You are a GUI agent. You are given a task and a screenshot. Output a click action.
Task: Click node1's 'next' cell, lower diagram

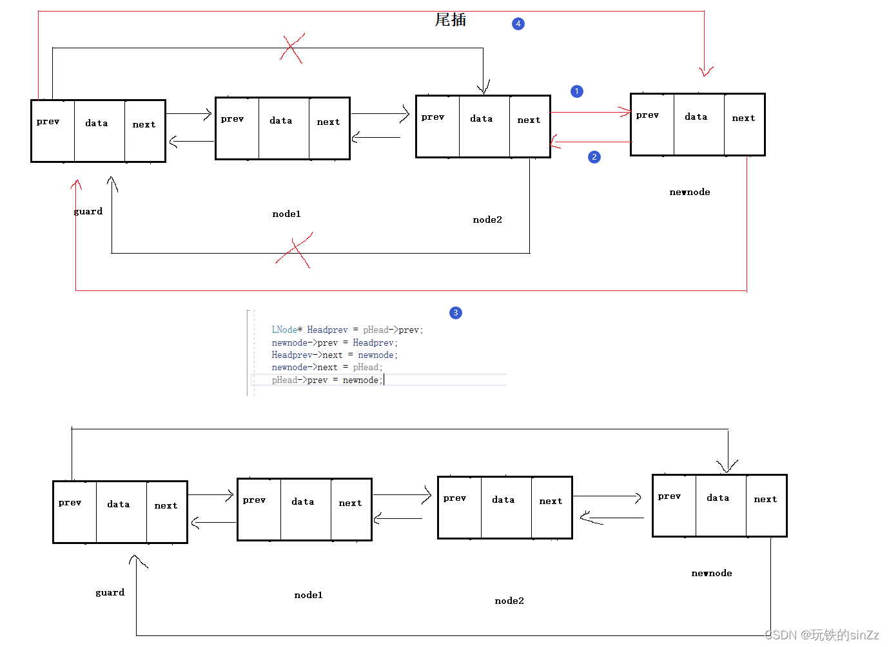(x=351, y=509)
